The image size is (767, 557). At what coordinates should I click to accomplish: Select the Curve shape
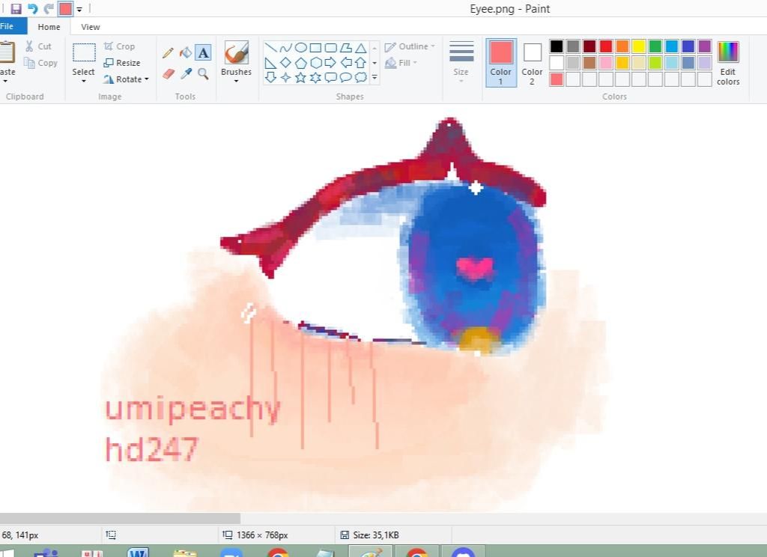[285, 48]
